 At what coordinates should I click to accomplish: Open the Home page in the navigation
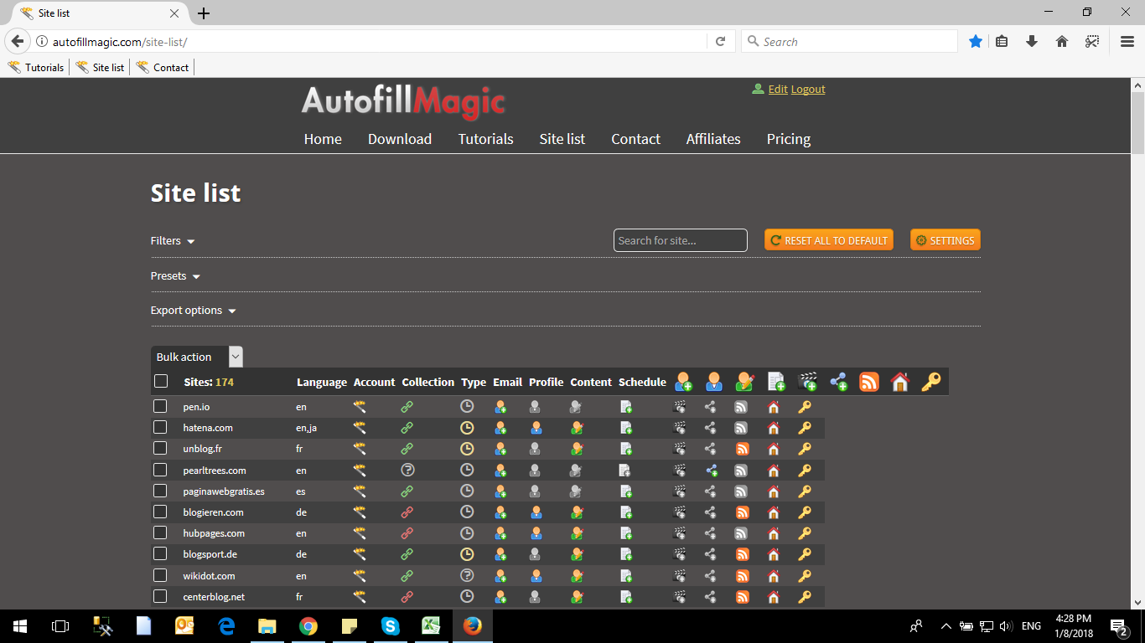[323, 139]
